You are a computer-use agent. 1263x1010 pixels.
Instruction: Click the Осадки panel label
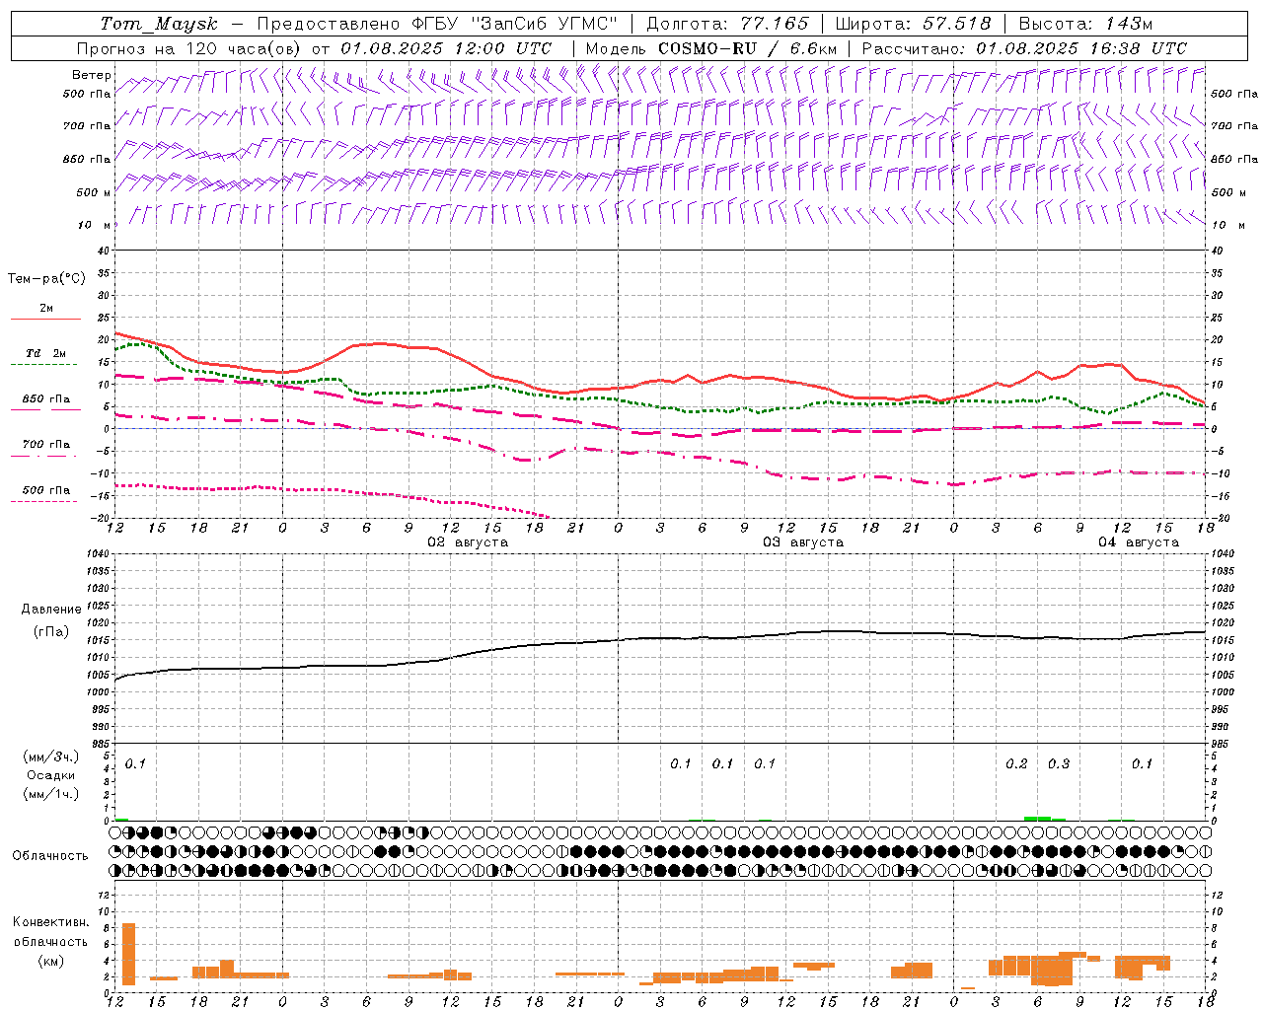51,775
